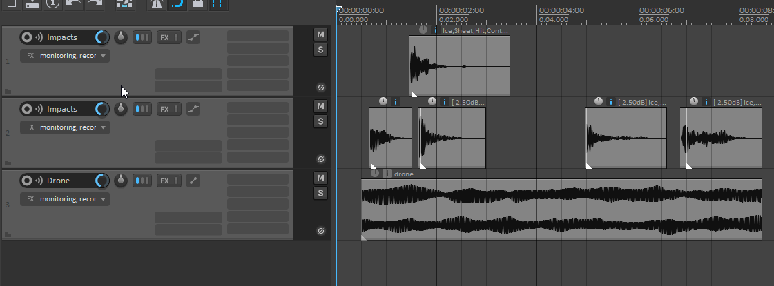The width and height of the screenshot is (774, 286).
Task: Mute the Drone track
Action: click(x=320, y=178)
